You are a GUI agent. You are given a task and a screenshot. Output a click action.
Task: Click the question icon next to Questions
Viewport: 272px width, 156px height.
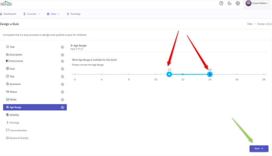(x=7, y=84)
